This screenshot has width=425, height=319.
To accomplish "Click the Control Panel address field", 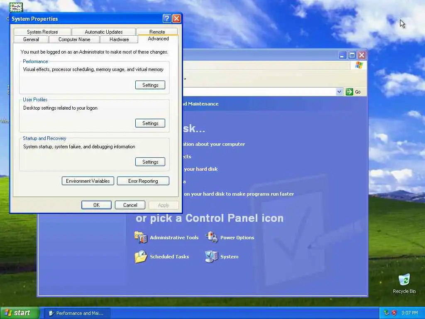I will coord(259,92).
